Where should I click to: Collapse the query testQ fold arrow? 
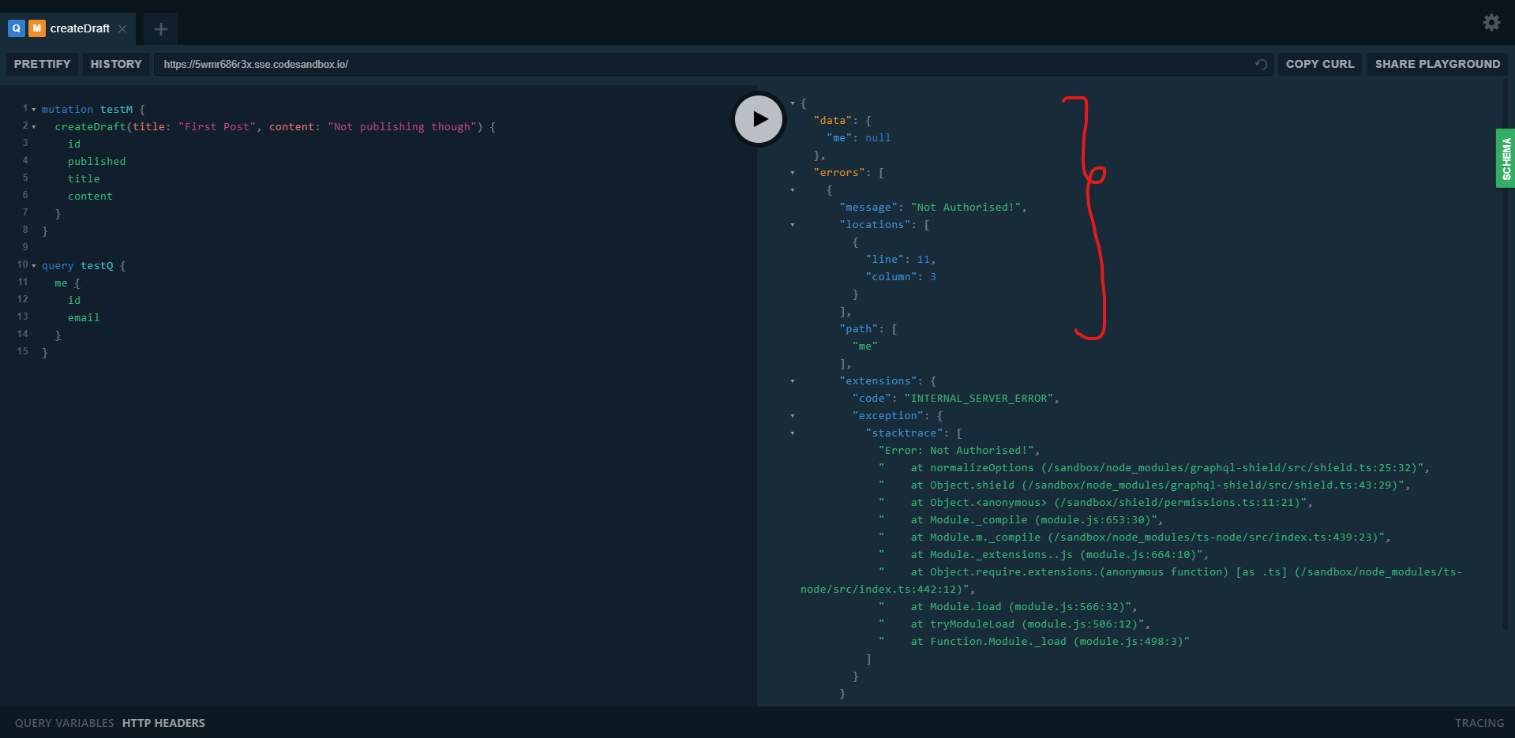tap(34, 266)
